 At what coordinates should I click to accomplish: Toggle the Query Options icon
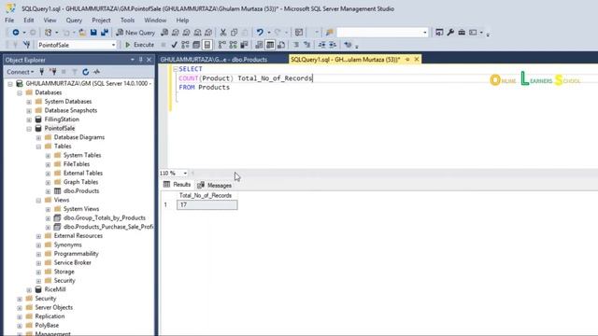pyautogui.click(x=196, y=45)
